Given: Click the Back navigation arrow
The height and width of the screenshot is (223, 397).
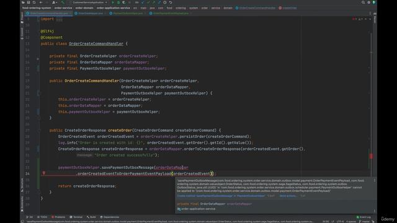Looking at the screenshot, I should coord(41,2).
